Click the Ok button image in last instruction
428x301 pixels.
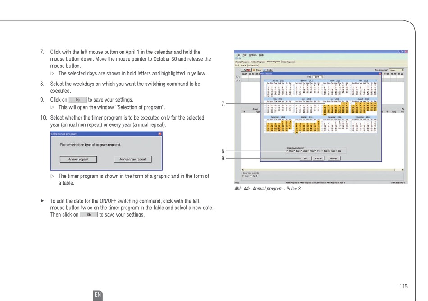(x=89, y=215)
